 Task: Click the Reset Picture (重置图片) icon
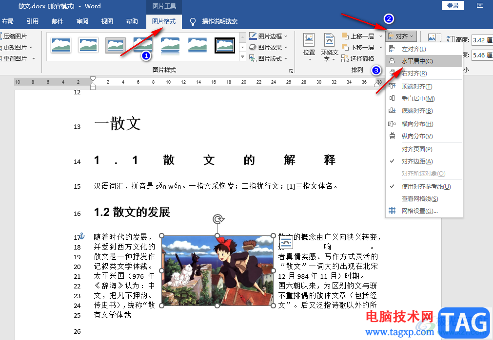point(1,58)
